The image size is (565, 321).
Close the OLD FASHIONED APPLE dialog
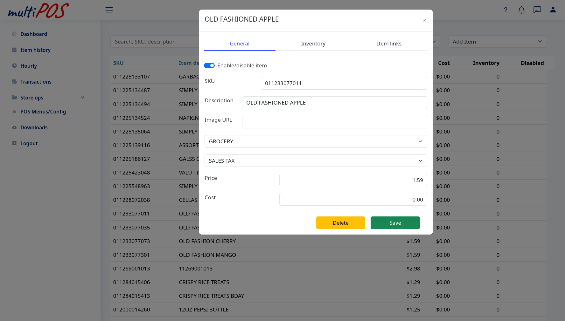click(x=424, y=20)
